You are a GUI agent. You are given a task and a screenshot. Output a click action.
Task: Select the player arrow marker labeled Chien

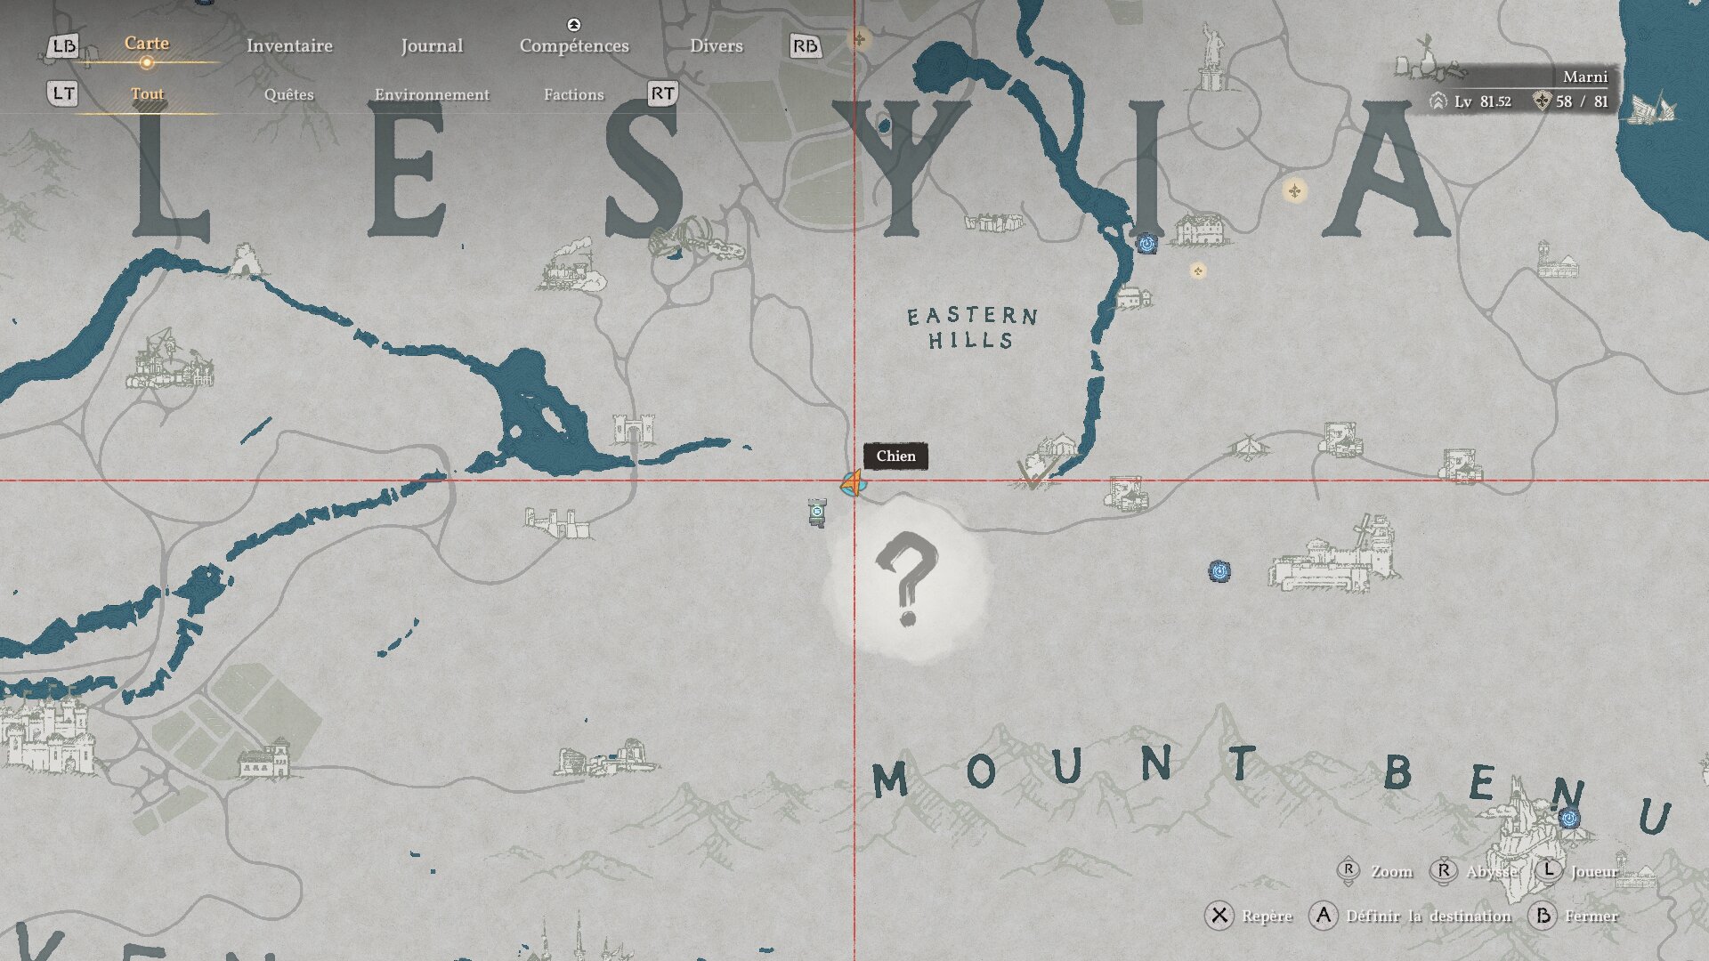click(854, 483)
